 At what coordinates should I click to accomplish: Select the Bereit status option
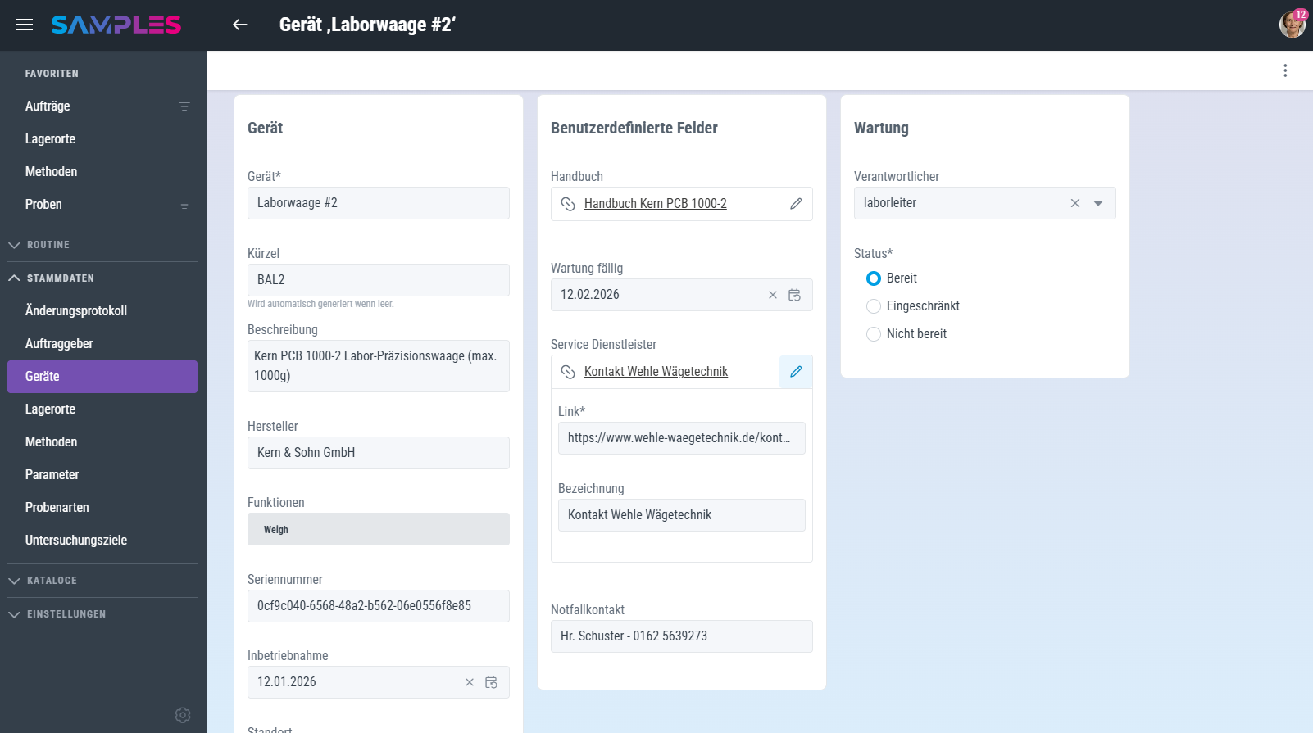(x=874, y=278)
